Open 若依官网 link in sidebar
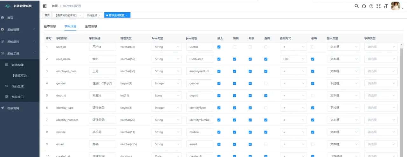This screenshot has width=407, height=157. point(13,108)
